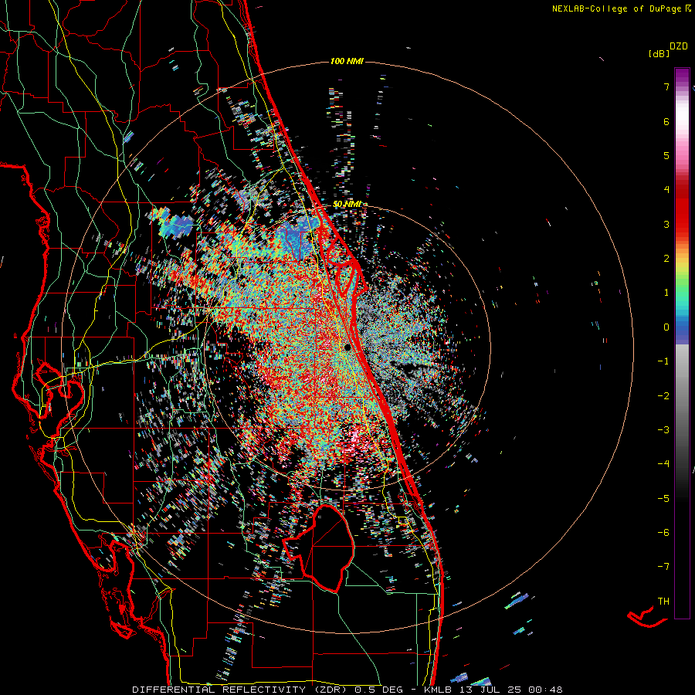This screenshot has height=695, width=695.
Task: Select the 6 dB scale value
Action: pos(666,121)
